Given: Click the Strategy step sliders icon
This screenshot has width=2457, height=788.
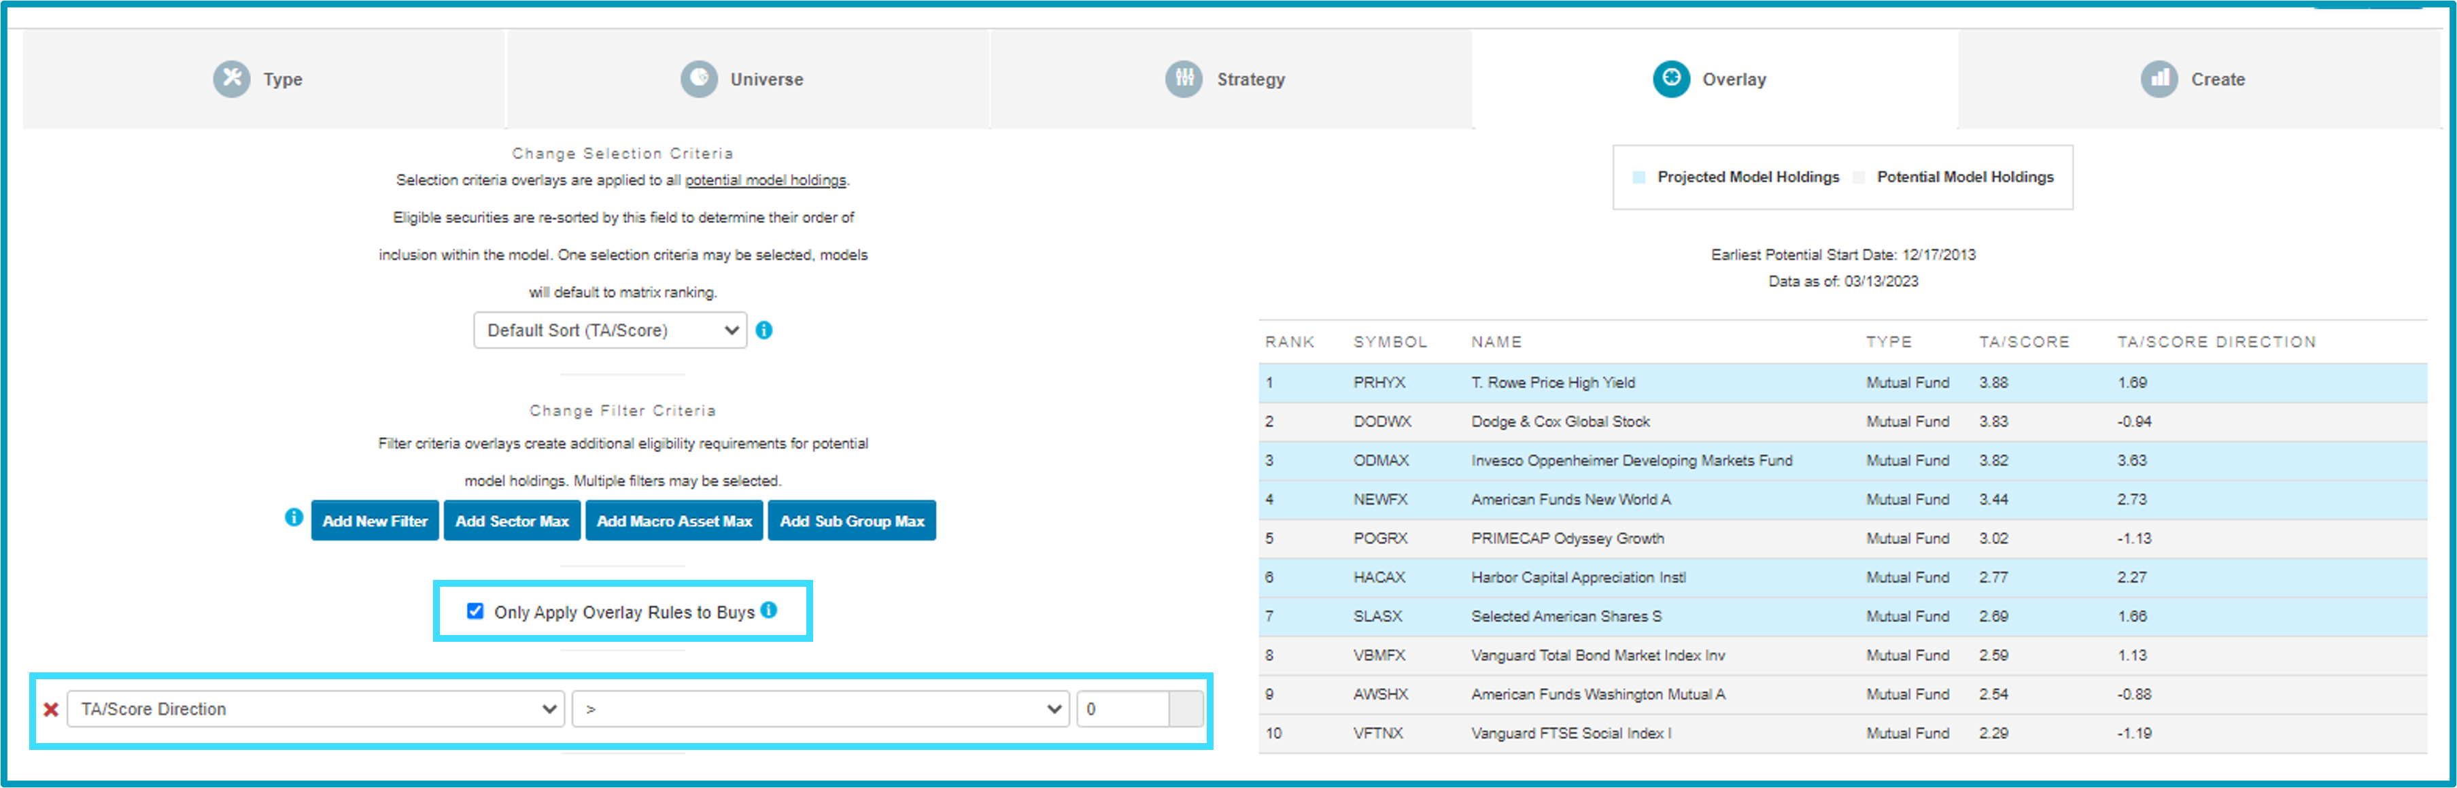Looking at the screenshot, I should [x=1184, y=79].
